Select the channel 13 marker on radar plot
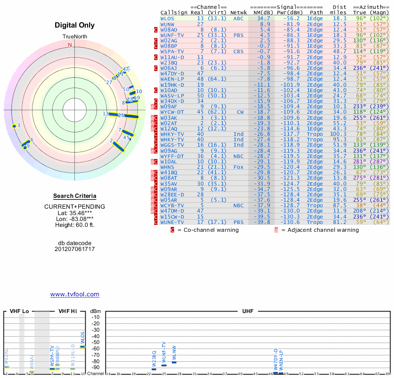 coord(110,114)
